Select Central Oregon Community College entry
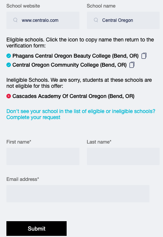This screenshot has width=163, height=237. 70,65
